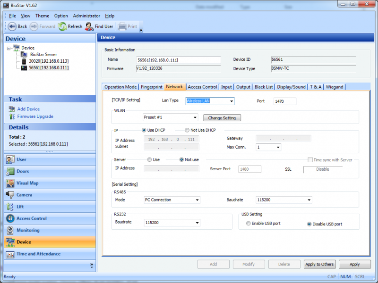Expand the RS485 Baudrate dropdown

click(x=309, y=200)
